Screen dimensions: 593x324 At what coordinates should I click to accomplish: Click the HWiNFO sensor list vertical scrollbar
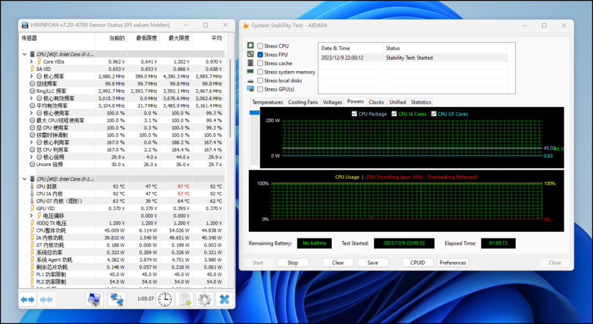230,98
